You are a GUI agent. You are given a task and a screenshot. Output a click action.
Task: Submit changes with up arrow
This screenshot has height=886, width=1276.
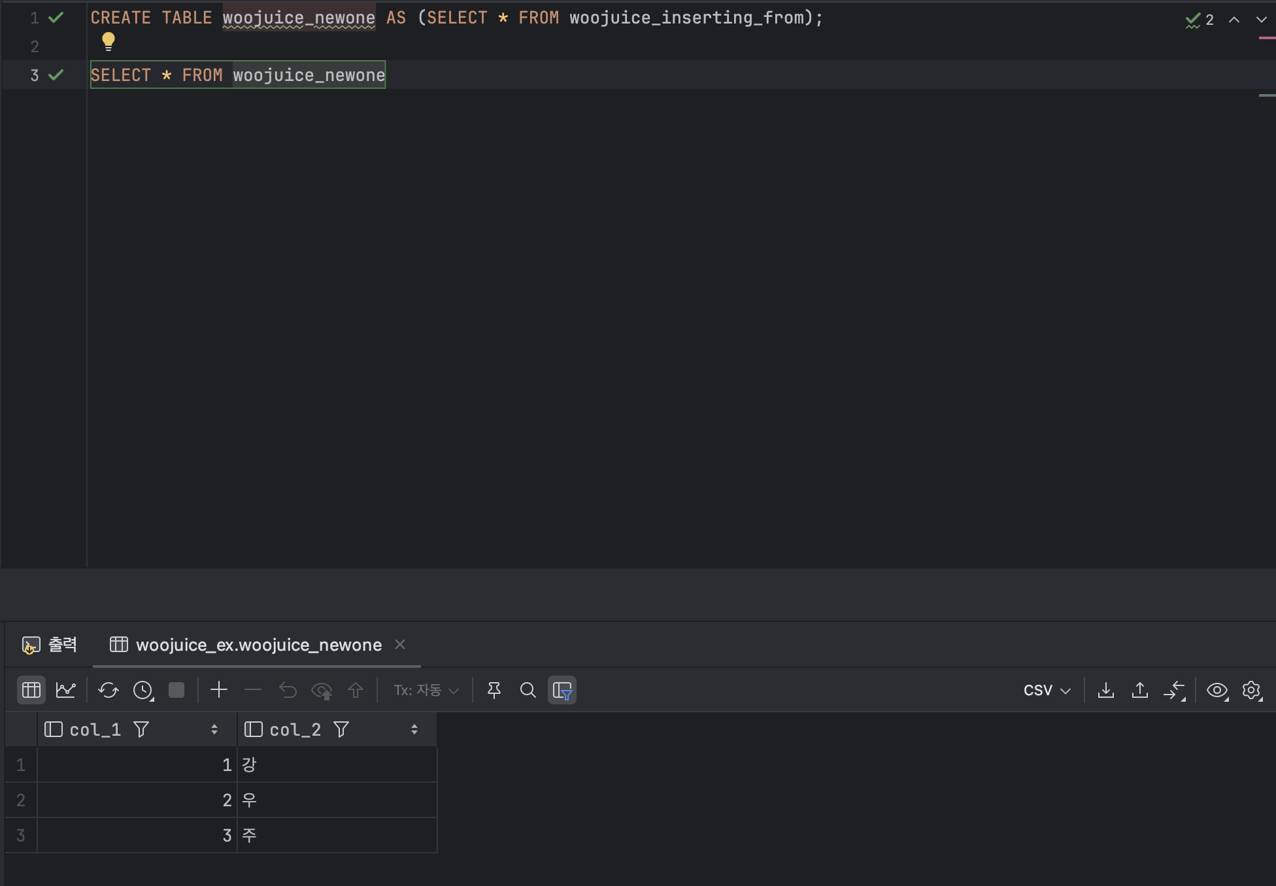(356, 690)
